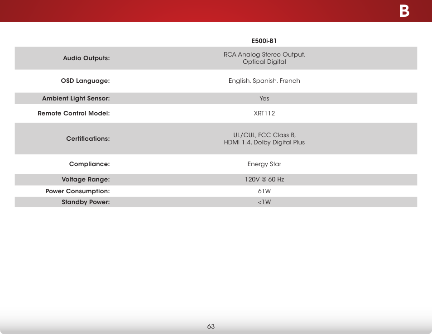Select the Audio Outputs label
Viewport: 432px width, 334px height.
click(x=86, y=58)
